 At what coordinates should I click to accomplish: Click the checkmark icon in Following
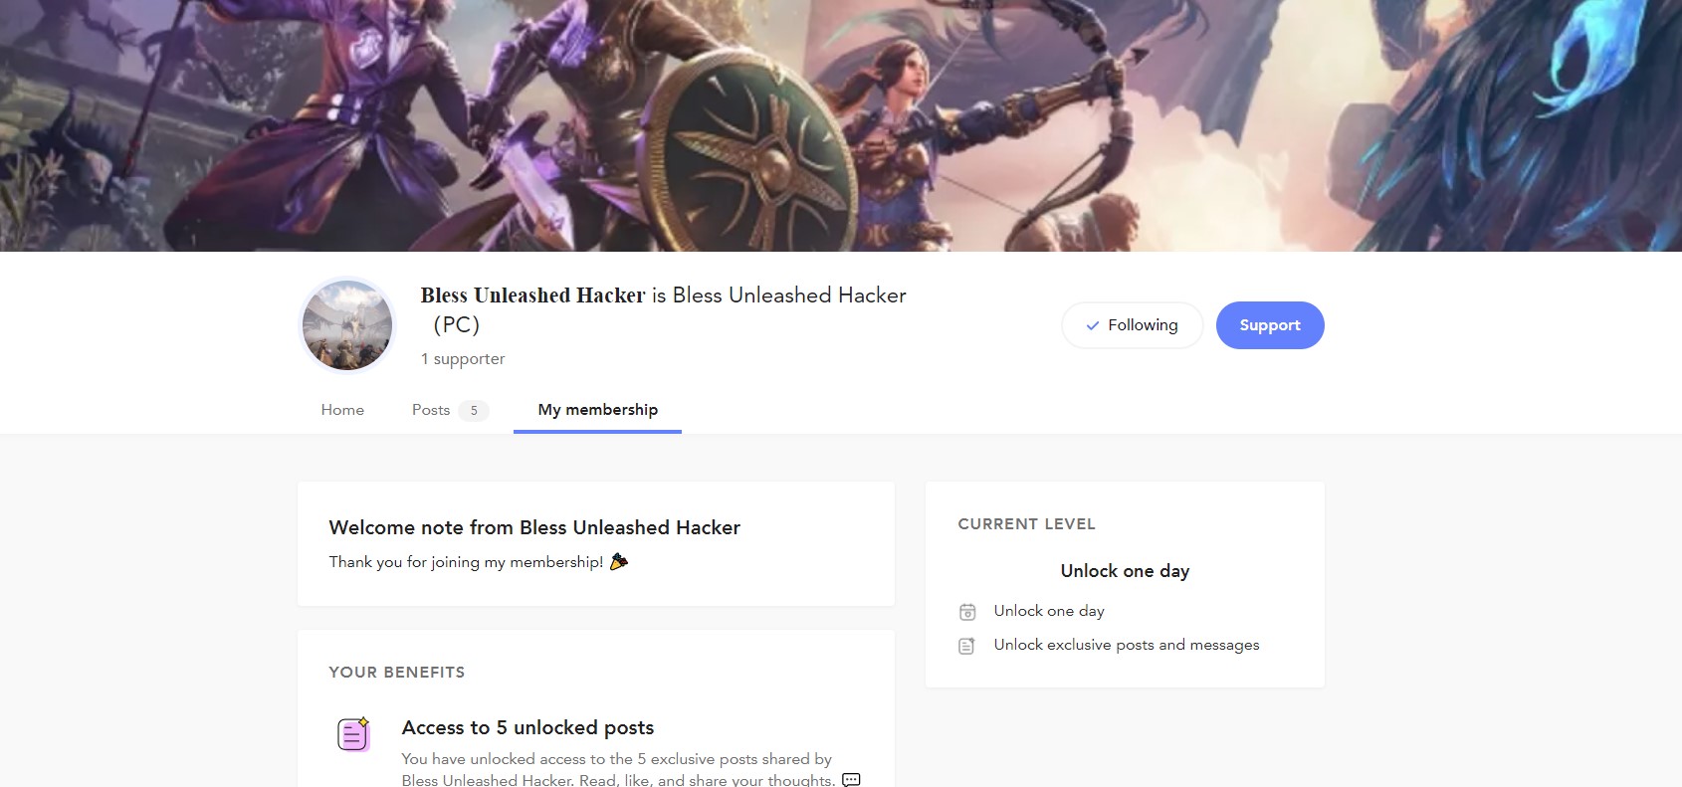coord(1093,325)
